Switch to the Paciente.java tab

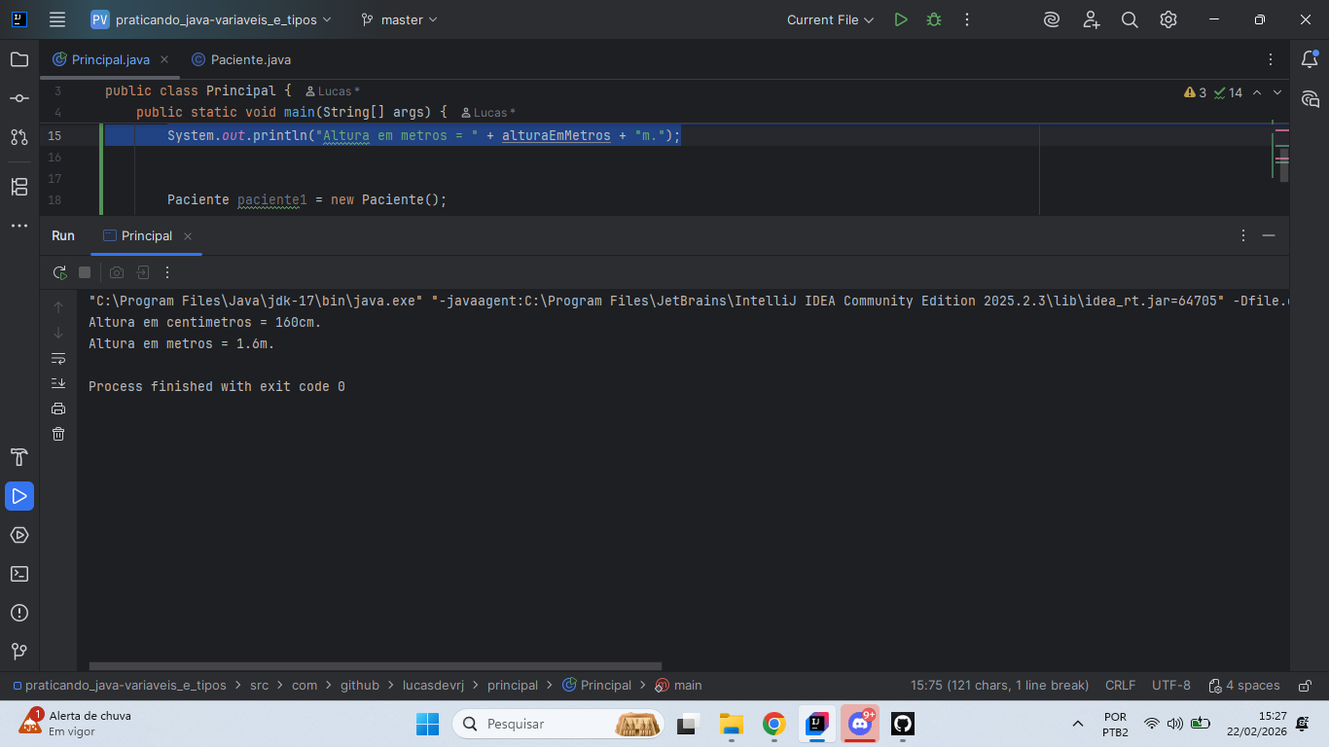(x=250, y=59)
